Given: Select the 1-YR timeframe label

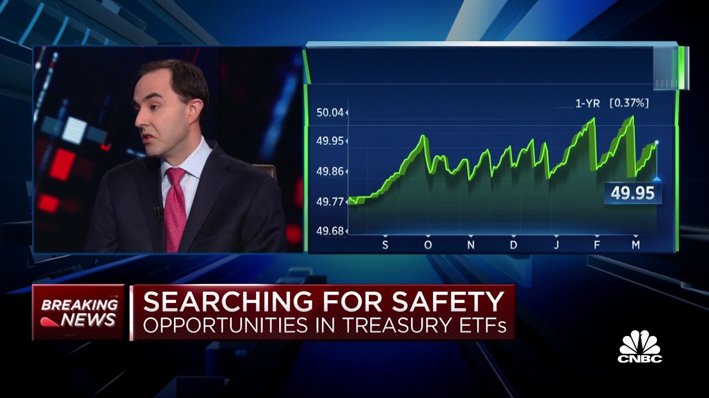Looking at the screenshot, I should [x=587, y=103].
